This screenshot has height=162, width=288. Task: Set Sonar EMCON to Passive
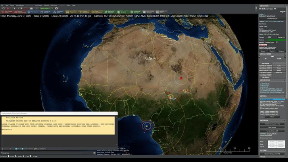[x=280, y=144]
